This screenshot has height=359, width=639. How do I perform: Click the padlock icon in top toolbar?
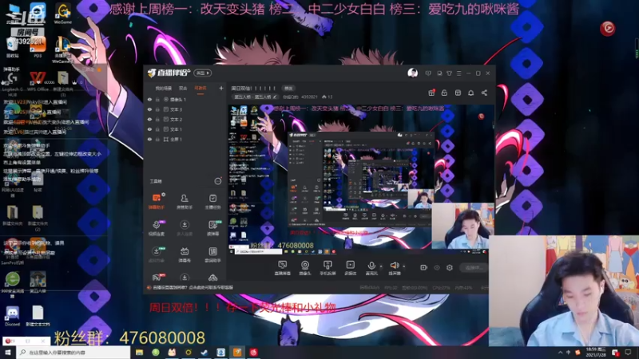click(x=444, y=93)
